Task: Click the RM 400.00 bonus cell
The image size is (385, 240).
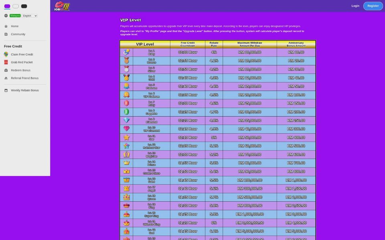Action: click(x=296, y=137)
